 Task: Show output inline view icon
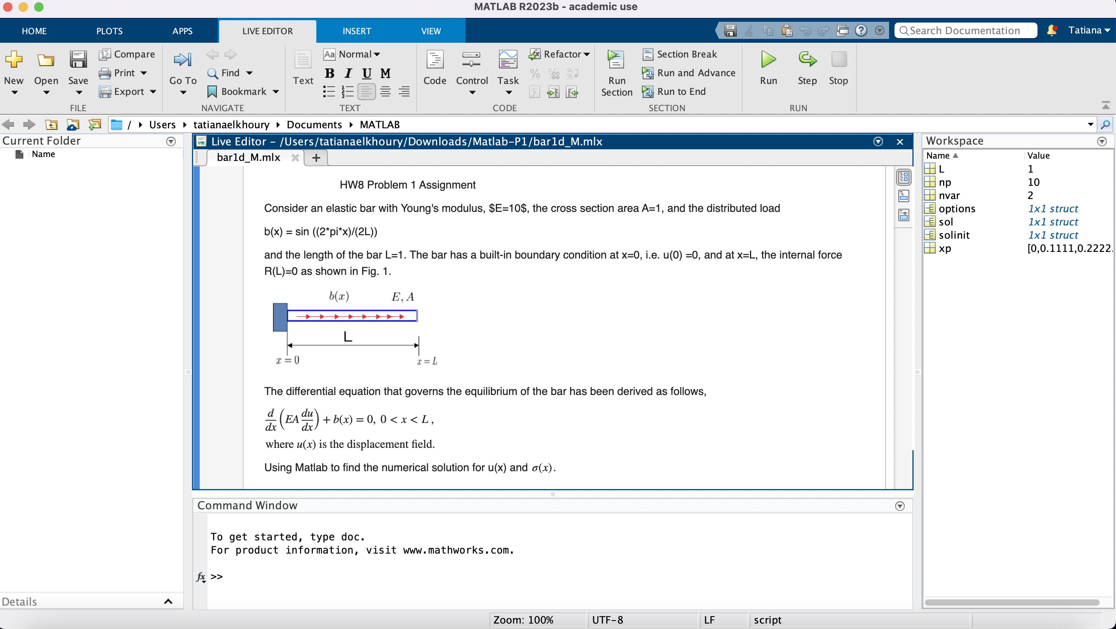pyautogui.click(x=904, y=196)
